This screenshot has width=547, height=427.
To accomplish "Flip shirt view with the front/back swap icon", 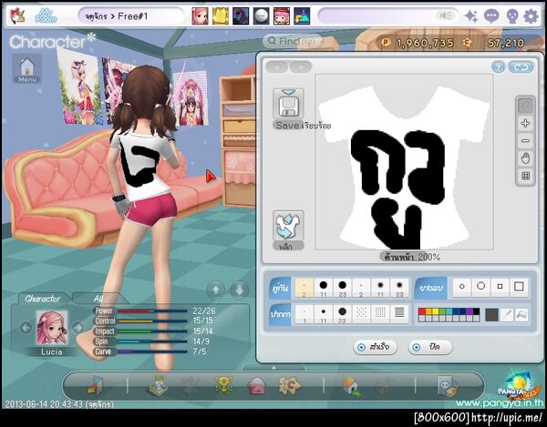I will (288, 226).
